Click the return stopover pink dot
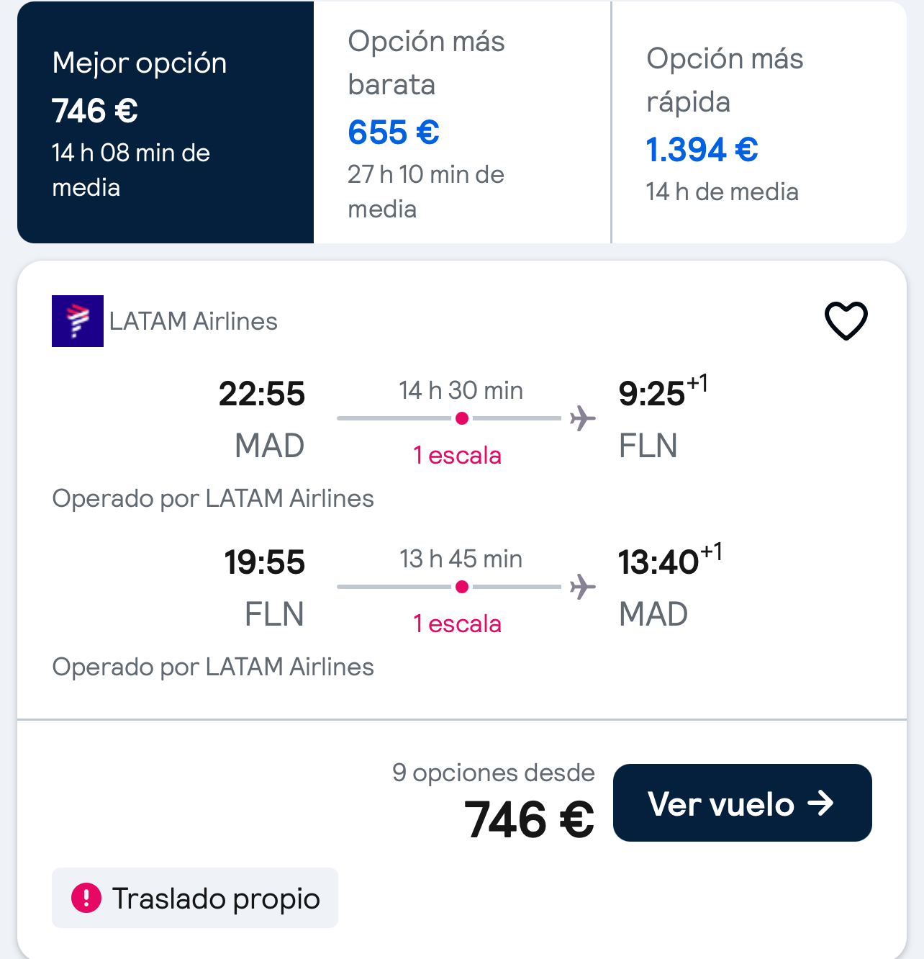 462,587
